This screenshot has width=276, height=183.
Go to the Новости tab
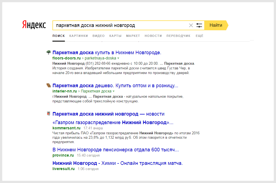(153, 36)
